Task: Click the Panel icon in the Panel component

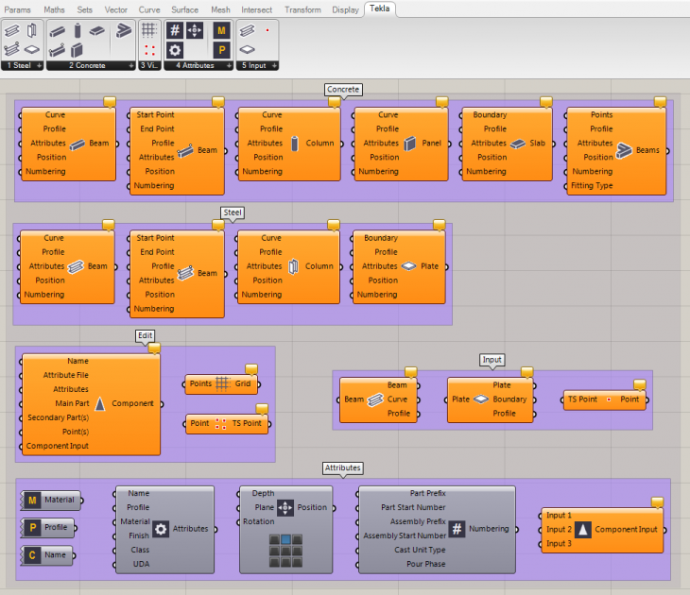Action: [409, 144]
